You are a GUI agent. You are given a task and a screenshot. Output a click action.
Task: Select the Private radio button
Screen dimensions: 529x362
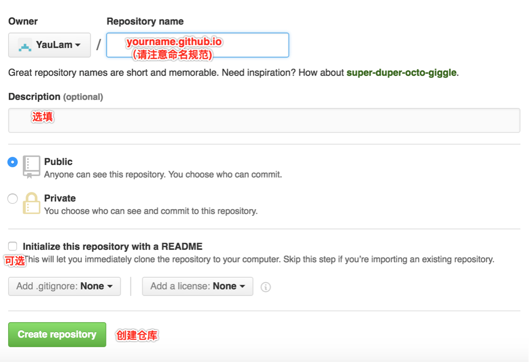13,198
